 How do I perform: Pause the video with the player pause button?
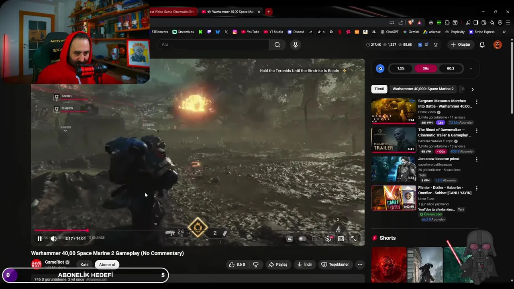click(39, 238)
